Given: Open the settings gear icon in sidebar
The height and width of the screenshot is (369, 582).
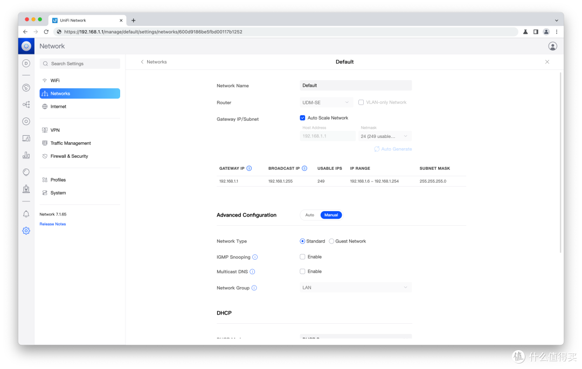Looking at the screenshot, I should point(26,231).
